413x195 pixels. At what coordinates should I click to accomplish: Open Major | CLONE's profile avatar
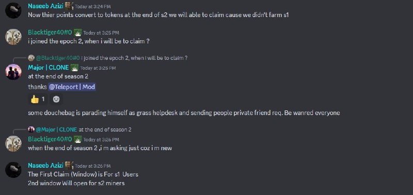click(x=13, y=72)
